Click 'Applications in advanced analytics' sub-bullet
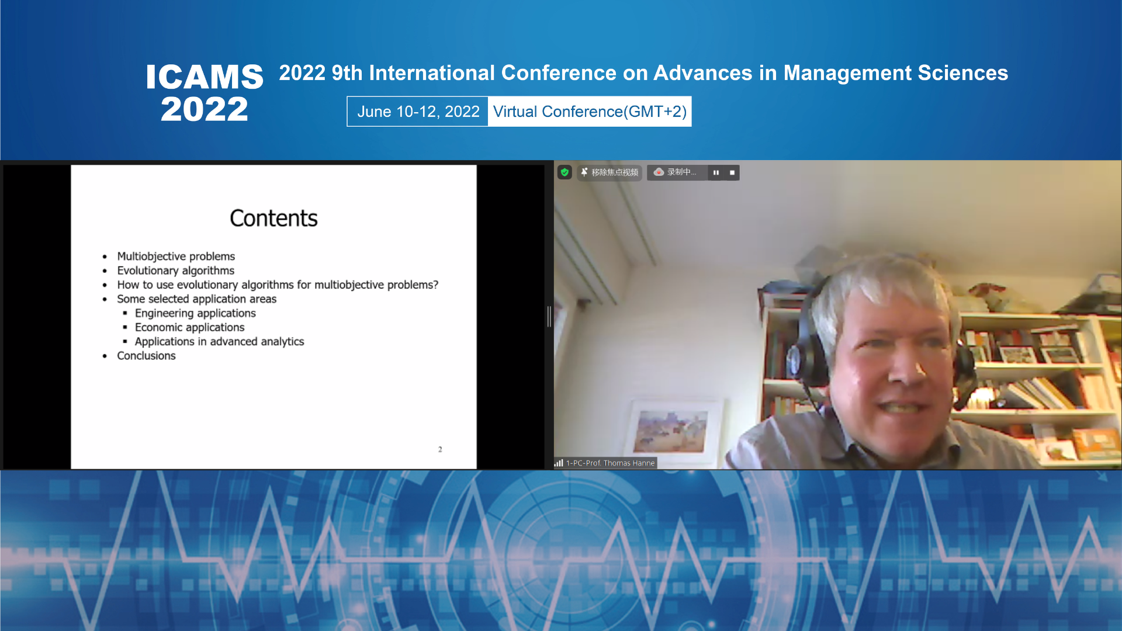The width and height of the screenshot is (1122, 631). click(x=219, y=342)
